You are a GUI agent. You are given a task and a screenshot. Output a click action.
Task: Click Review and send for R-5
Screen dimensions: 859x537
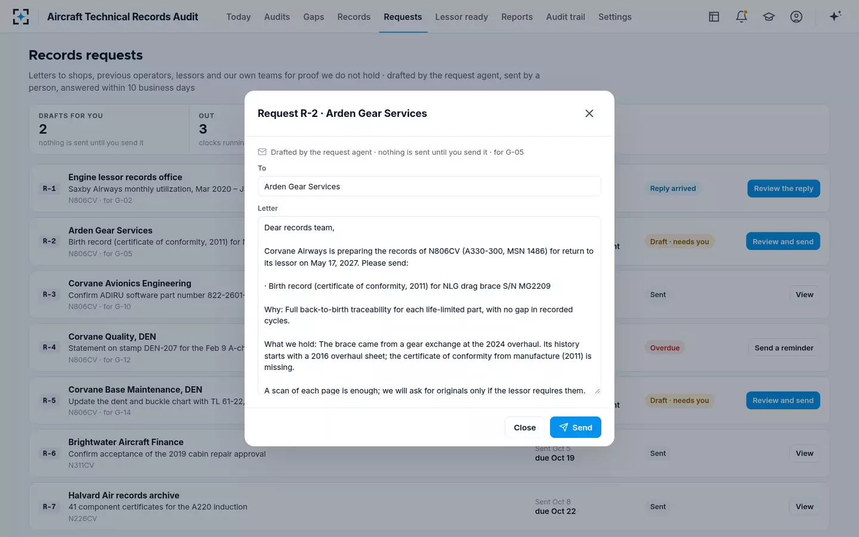tap(783, 400)
